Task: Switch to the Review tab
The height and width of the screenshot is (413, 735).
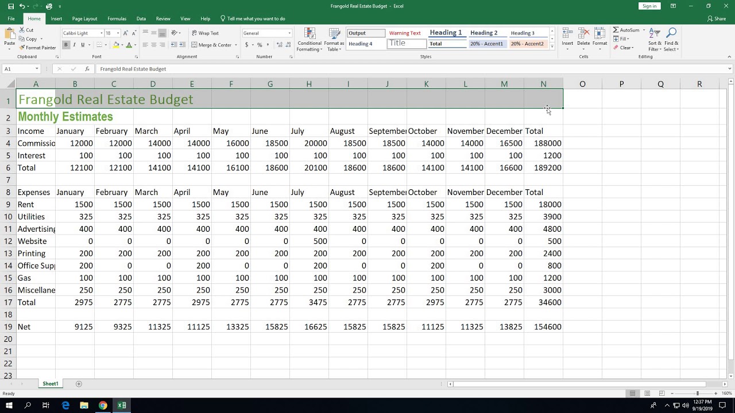Action: (x=163, y=19)
